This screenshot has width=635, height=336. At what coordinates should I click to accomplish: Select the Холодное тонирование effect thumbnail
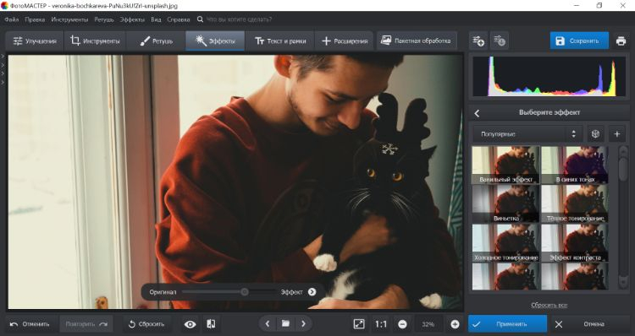pos(505,242)
